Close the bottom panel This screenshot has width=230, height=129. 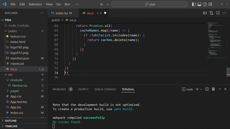coord(225,89)
